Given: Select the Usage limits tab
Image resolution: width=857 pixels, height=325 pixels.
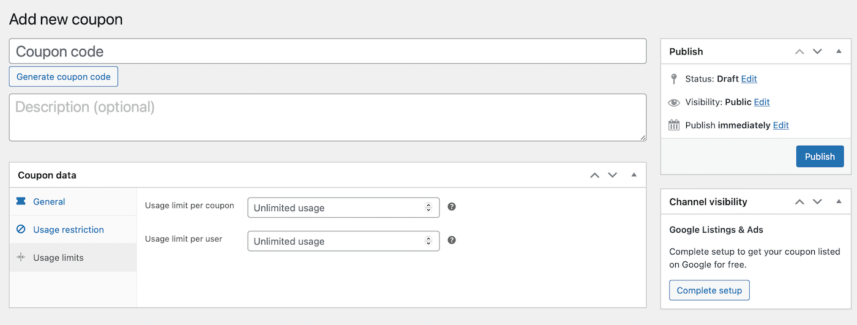Looking at the screenshot, I should (58, 258).
